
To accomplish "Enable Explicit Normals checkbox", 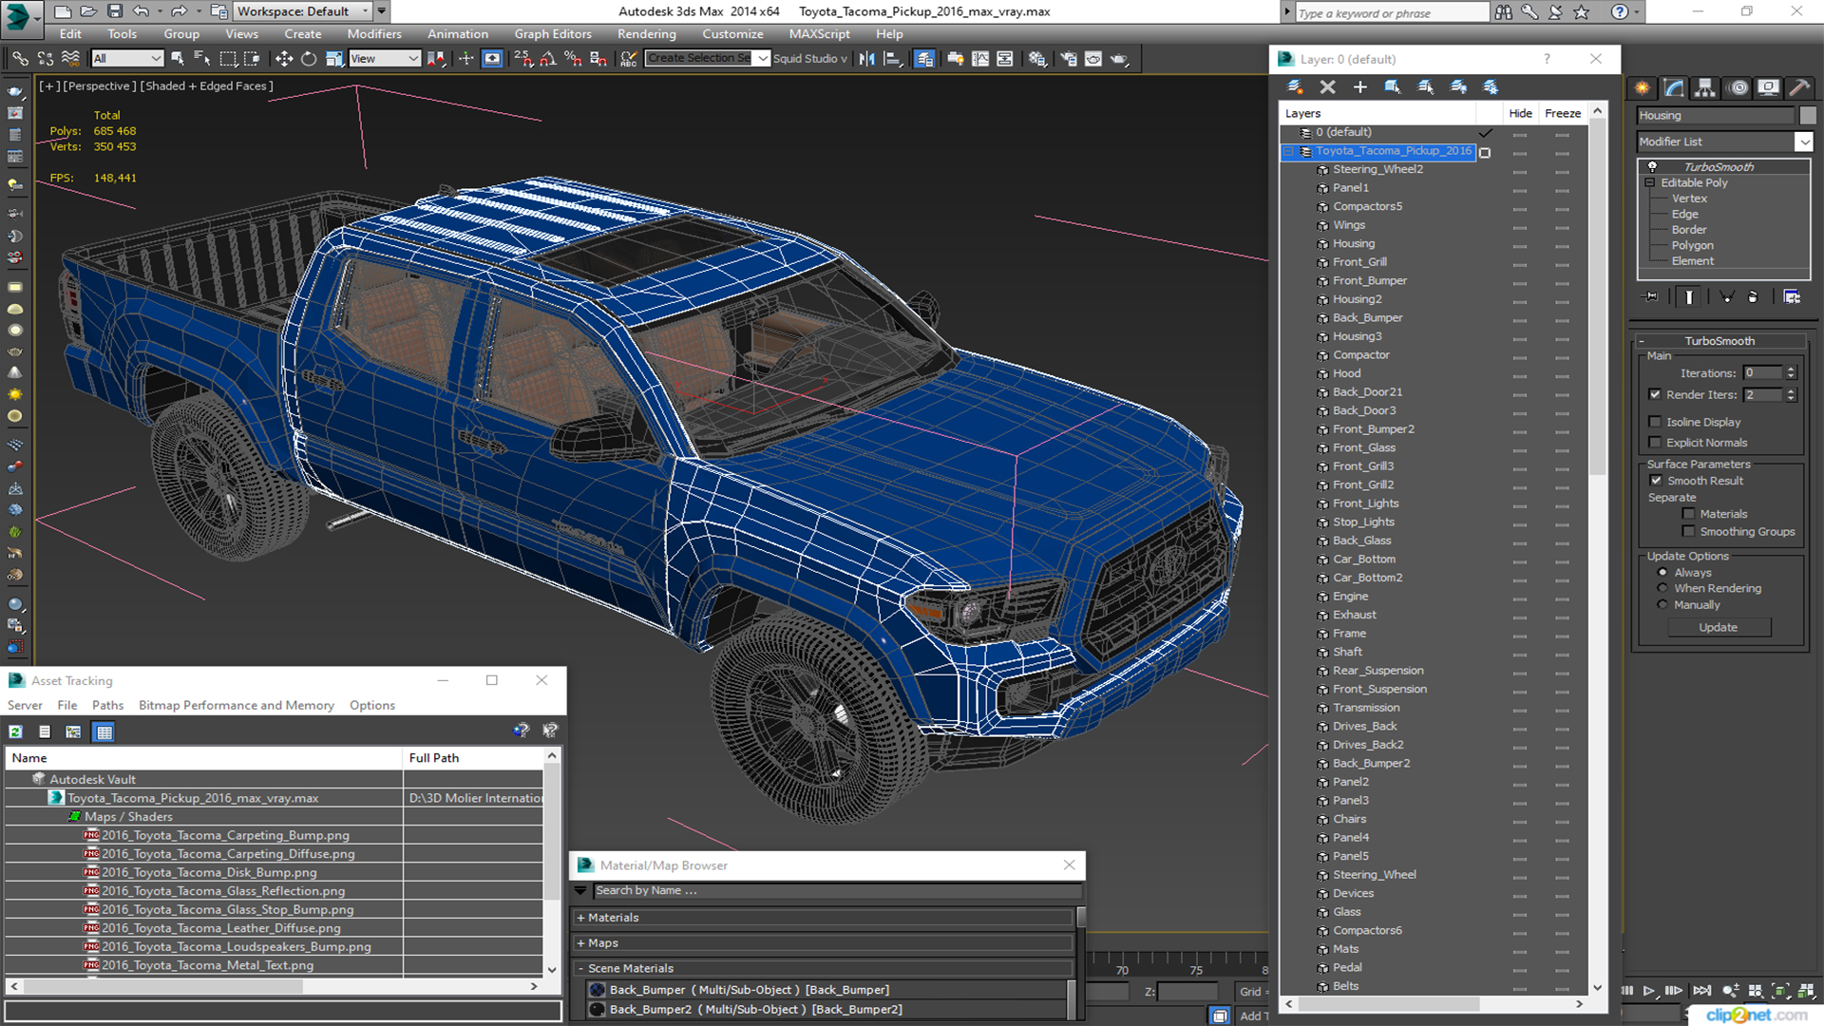I will coord(1655,443).
